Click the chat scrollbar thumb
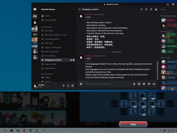Viewport: 177px width, 133px height. point(157,70)
